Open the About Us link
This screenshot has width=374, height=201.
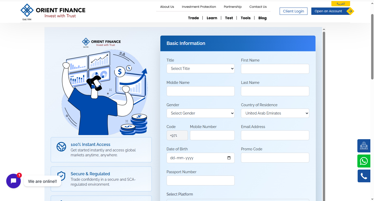pos(167,7)
